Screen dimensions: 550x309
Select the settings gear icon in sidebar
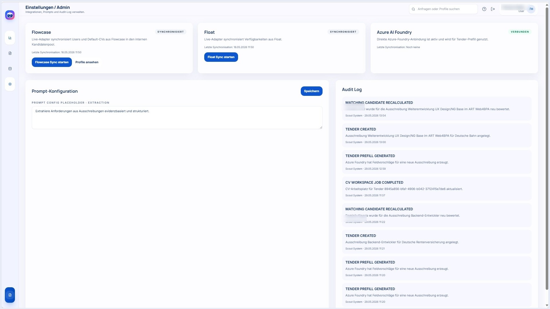[10, 84]
